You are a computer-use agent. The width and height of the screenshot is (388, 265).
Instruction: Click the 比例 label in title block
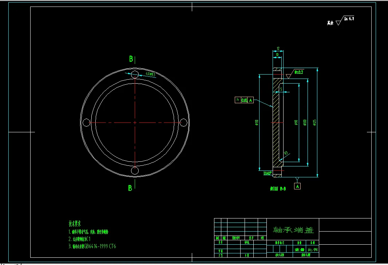pyautogui.click(x=313, y=249)
